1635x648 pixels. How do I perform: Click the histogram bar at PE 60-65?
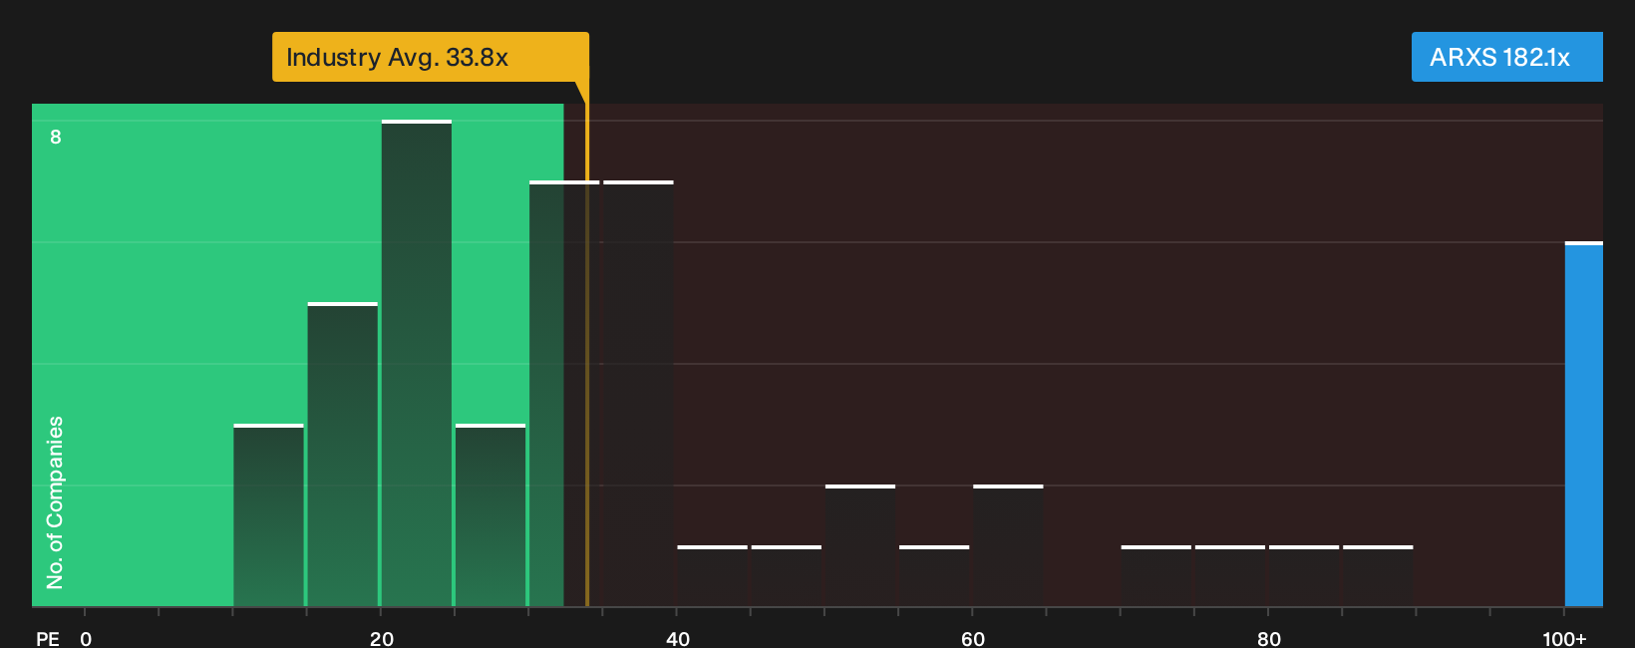pos(1008,545)
